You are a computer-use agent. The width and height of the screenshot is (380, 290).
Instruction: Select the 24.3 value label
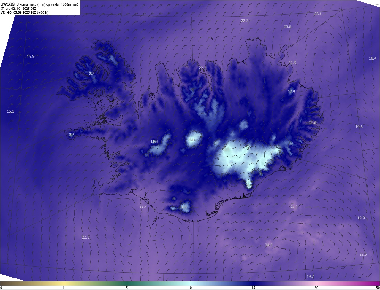[294, 207]
